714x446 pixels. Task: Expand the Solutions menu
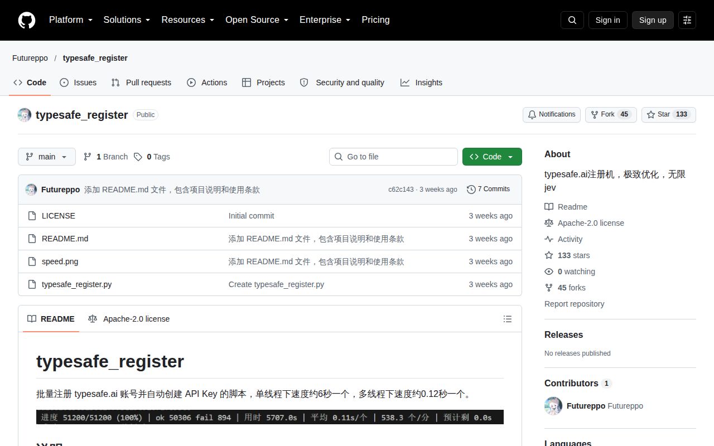127,20
